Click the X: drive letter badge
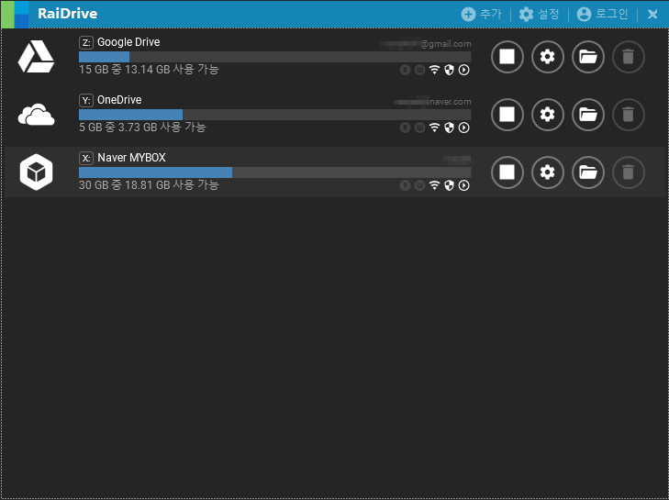Screen dimensions: 669x500 click(x=86, y=159)
